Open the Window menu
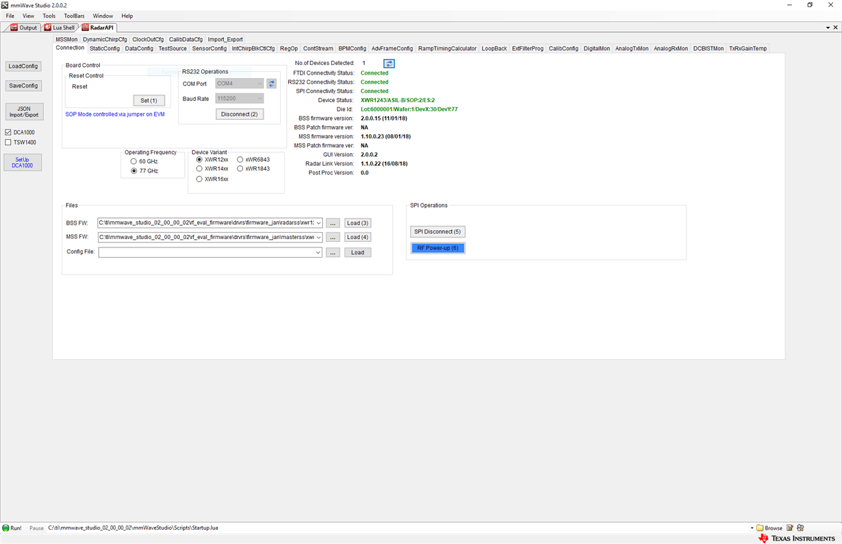The image size is (842, 544). (103, 16)
